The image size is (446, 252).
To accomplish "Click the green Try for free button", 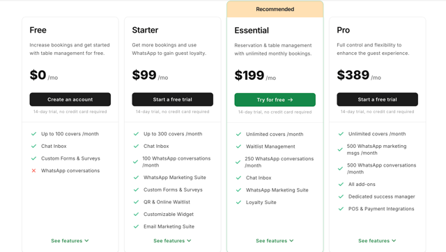I will pos(275,100).
